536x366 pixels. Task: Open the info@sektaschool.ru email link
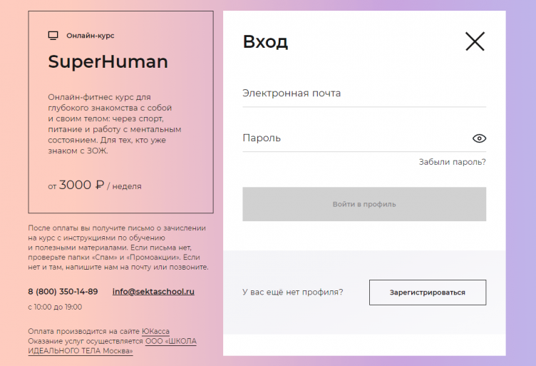pos(153,292)
